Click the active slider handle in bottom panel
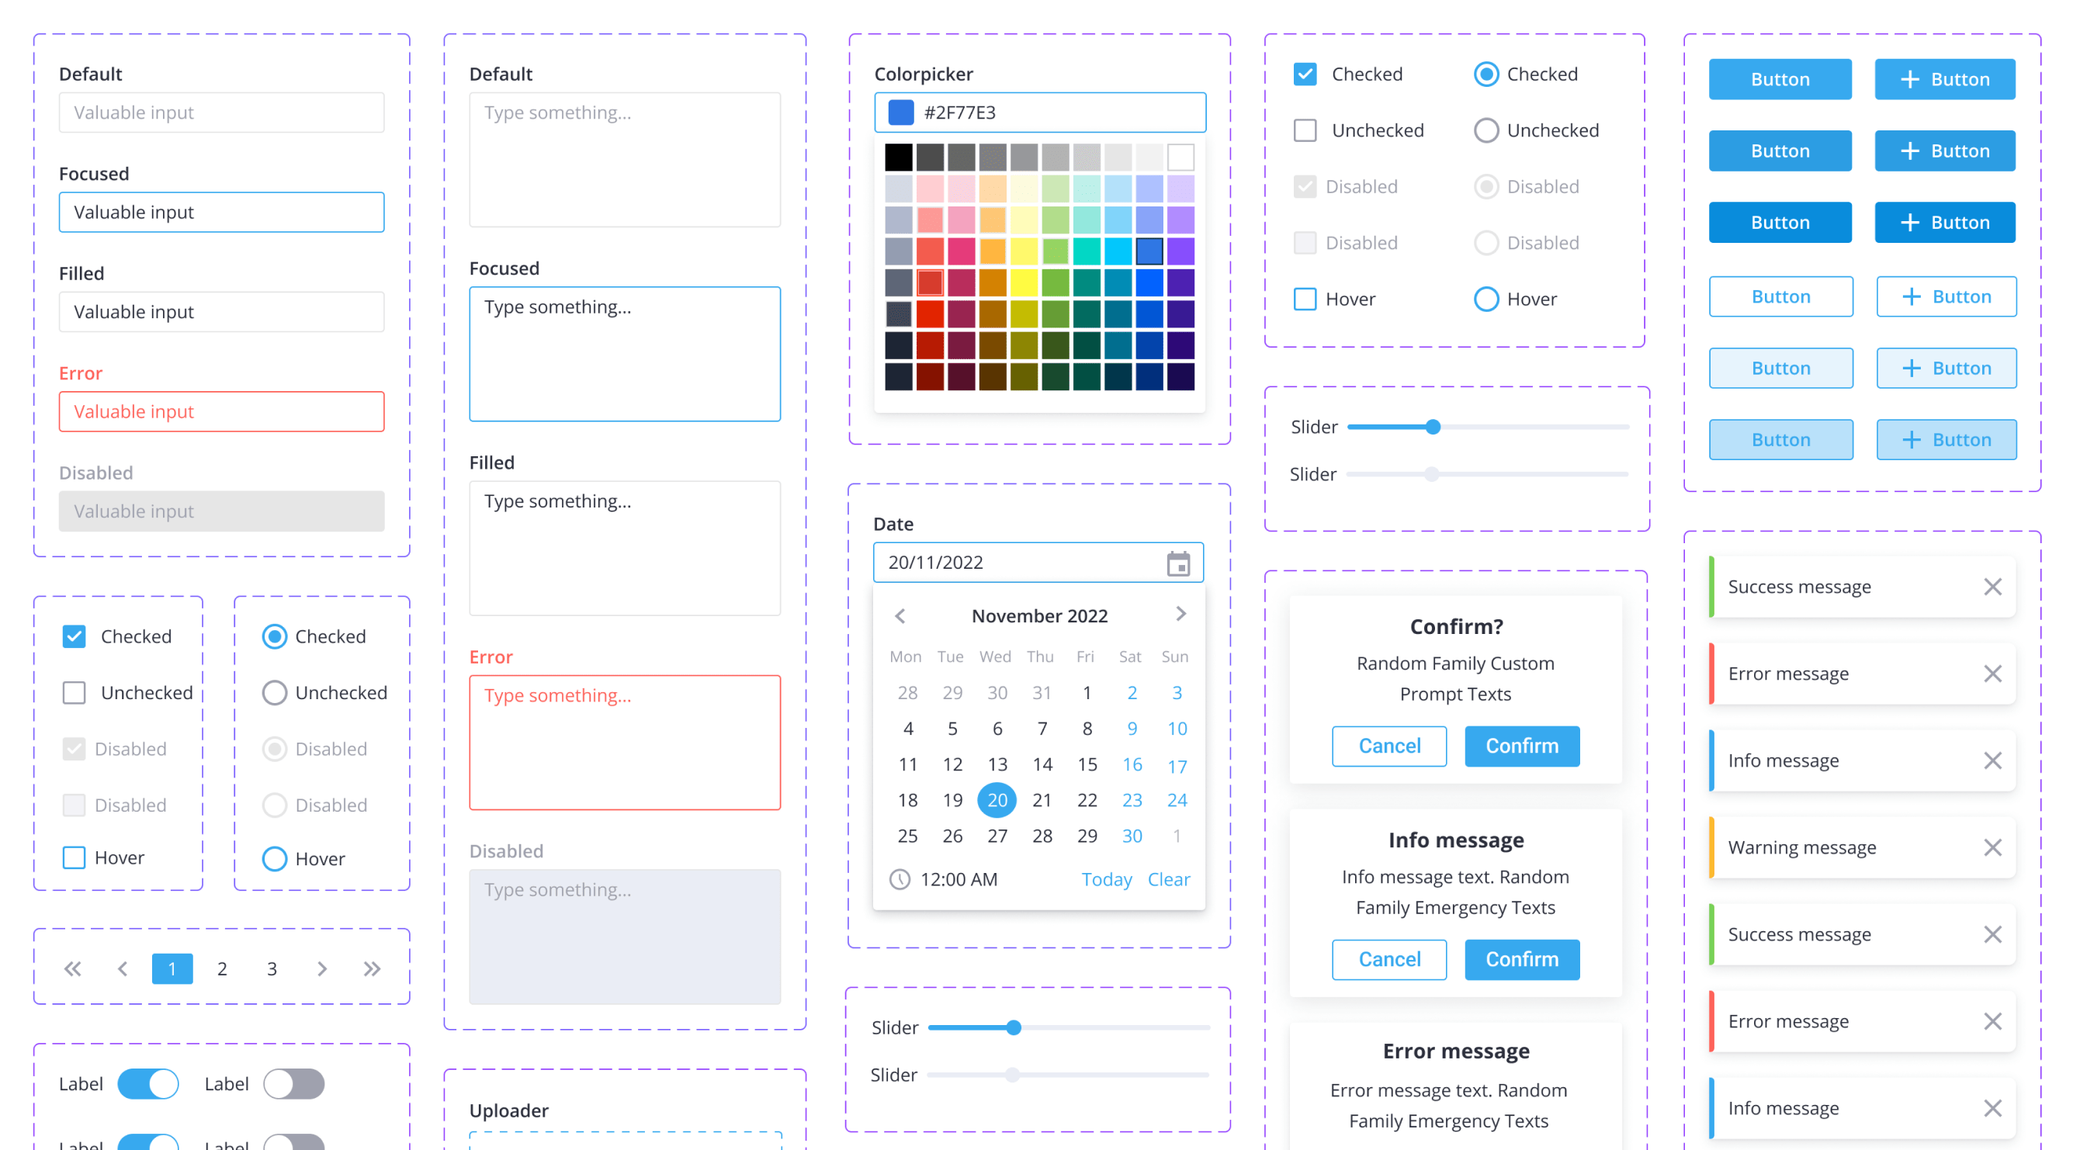The width and height of the screenshot is (2080, 1150). click(1014, 1028)
